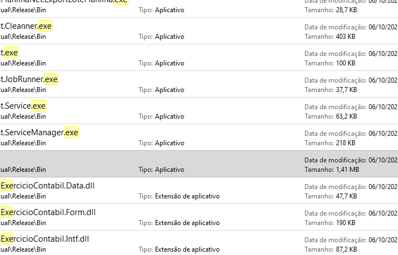398x255 pixels.
Task: Select ExercicioContabil.Data.dll file
Action: tap(48, 185)
